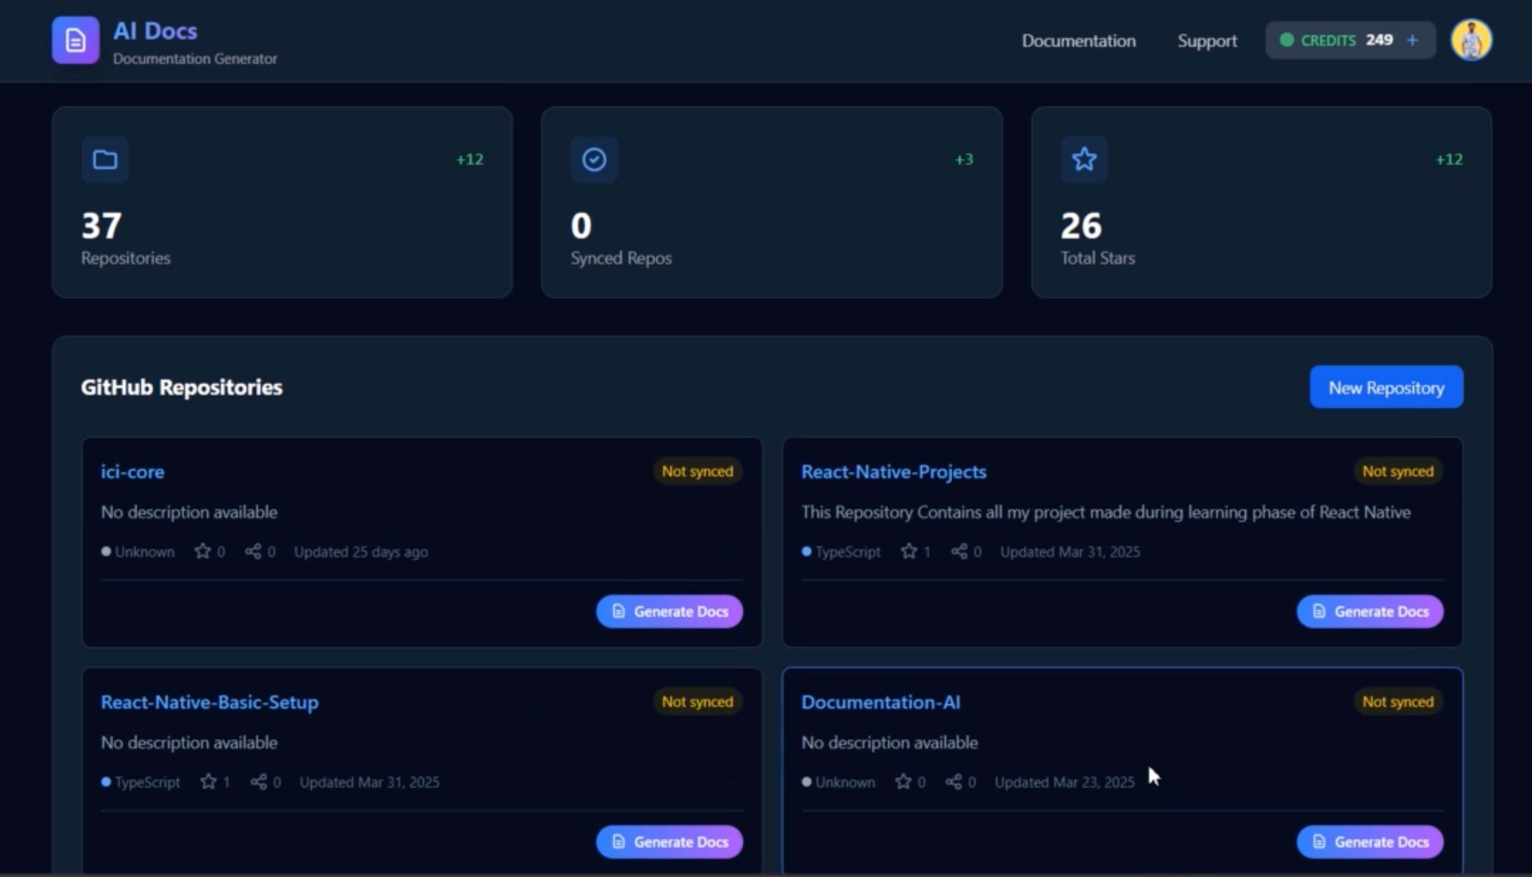
Task: Click the fork icon on React-Native-Basic-Setup
Action: tap(258, 782)
